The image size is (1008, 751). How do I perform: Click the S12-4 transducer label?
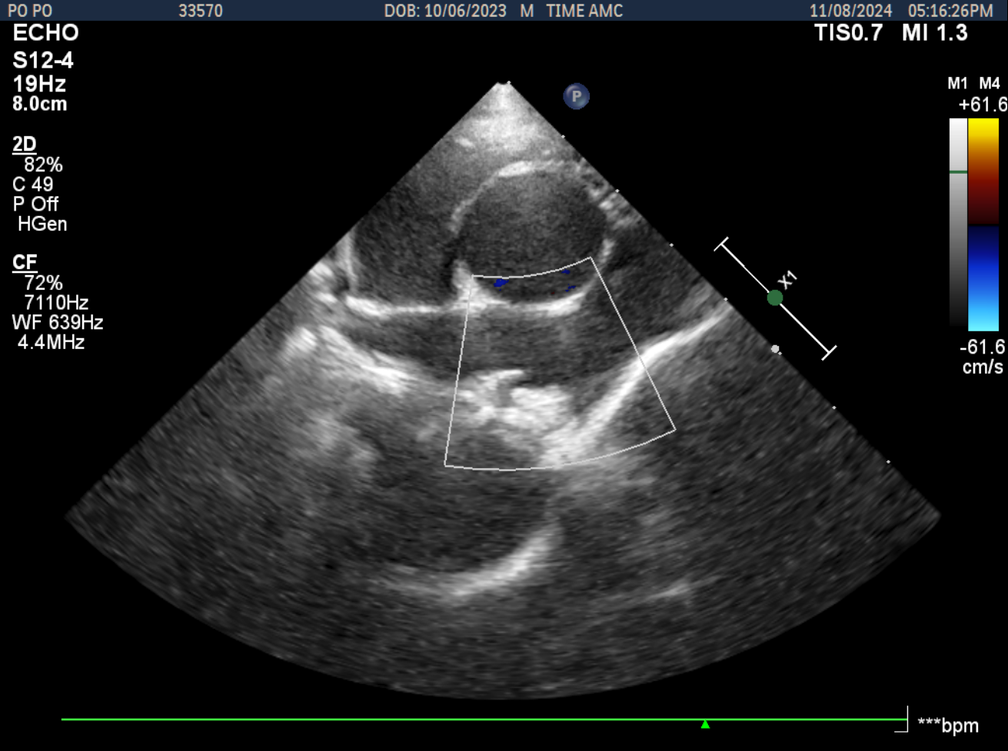[44, 61]
